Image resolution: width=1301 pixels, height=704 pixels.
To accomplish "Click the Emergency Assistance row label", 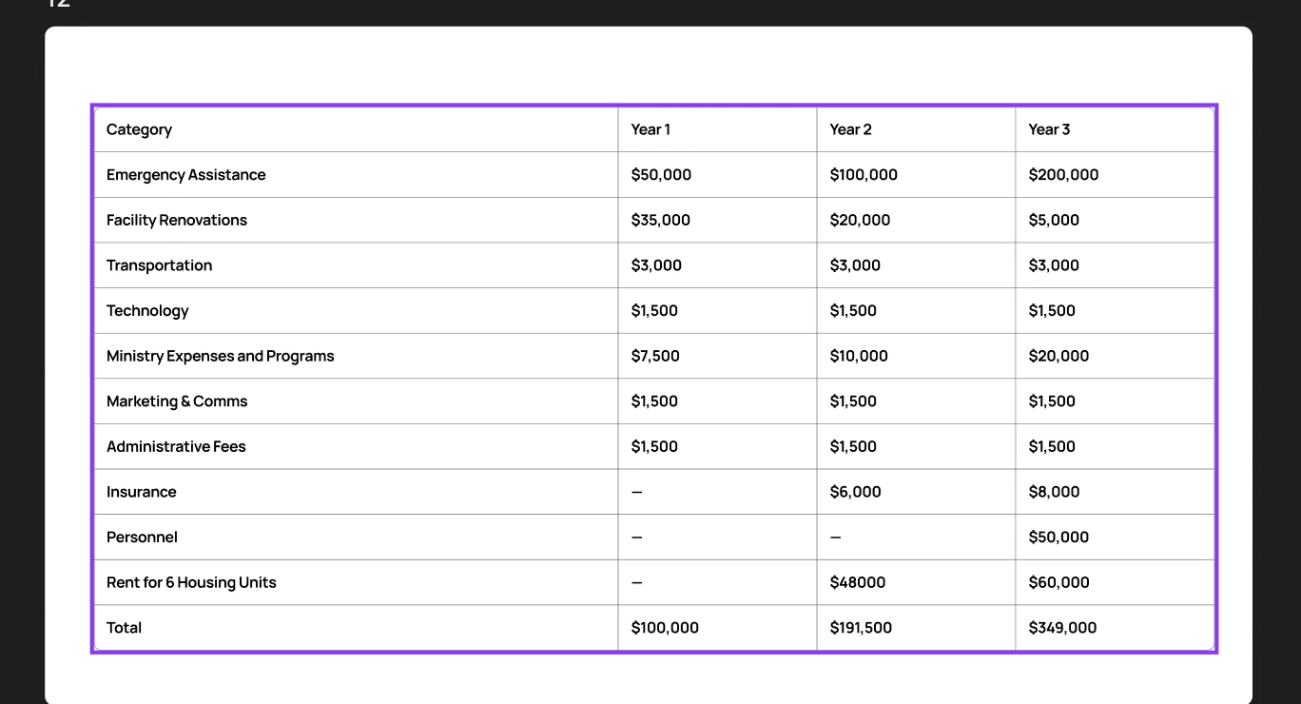I will click(186, 175).
